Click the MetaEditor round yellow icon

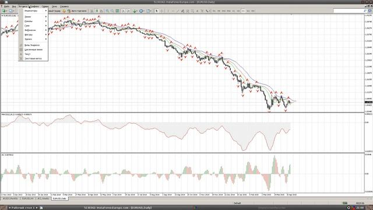click(x=64, y=10)
